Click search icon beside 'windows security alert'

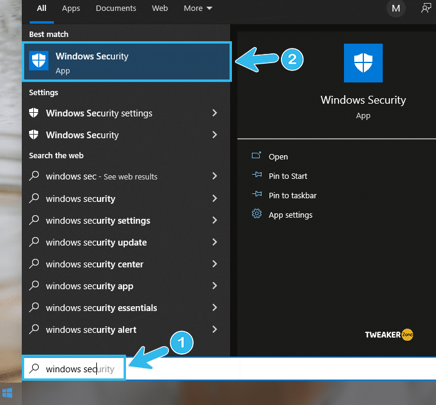(x=34, y=329)
